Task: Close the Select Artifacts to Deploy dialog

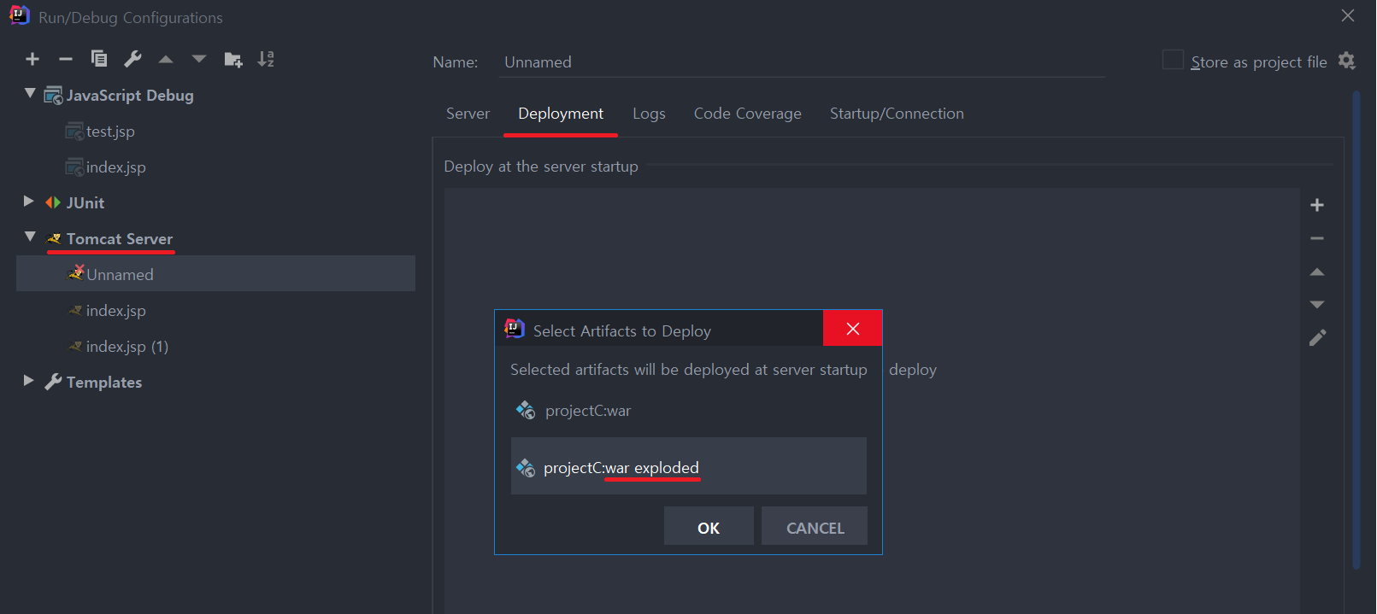Action: tap(852, 329)
